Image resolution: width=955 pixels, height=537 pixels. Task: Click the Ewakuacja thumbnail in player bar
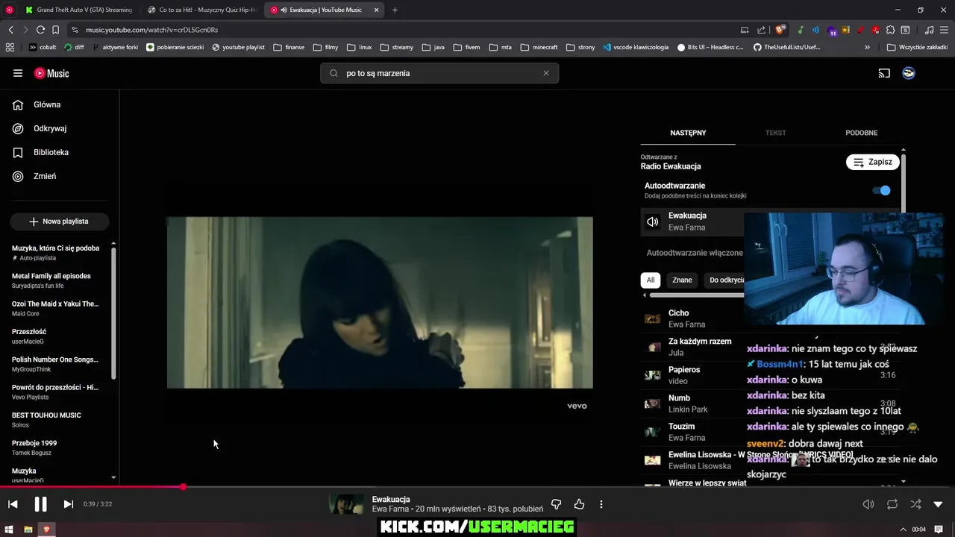click(x=347, y=504)
